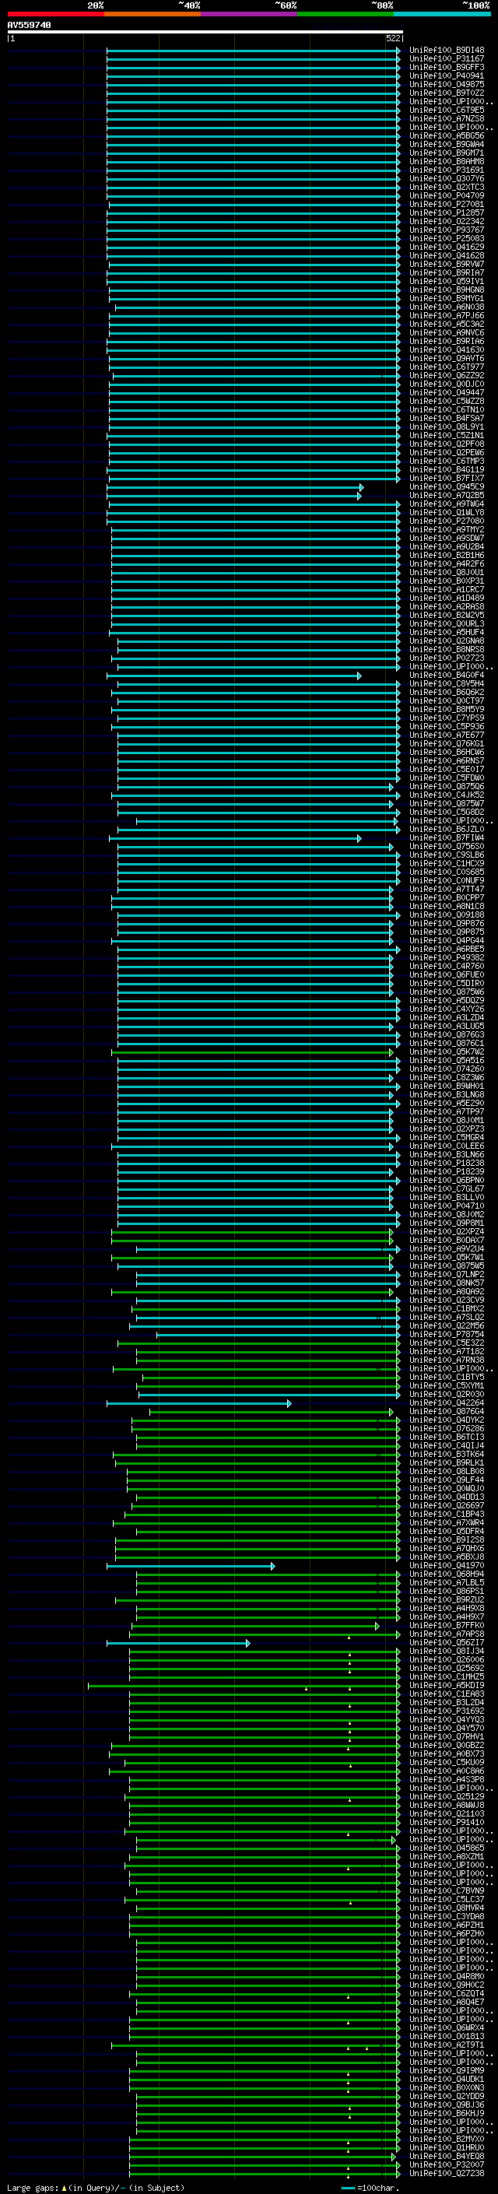Click the UniRef100_Q876G4 label
This screenshot has width=498, height=2194.
coord(446,1411)
